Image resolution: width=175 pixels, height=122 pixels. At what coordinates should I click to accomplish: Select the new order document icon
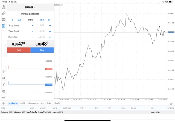(x=4, y=26)
